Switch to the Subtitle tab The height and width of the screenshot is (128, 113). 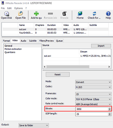[x=33, y=41]
